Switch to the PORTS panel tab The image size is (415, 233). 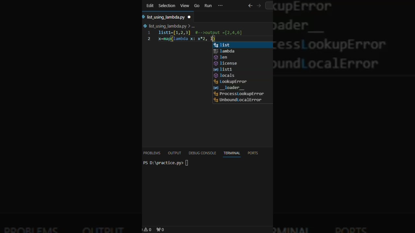tap(253, 153)
